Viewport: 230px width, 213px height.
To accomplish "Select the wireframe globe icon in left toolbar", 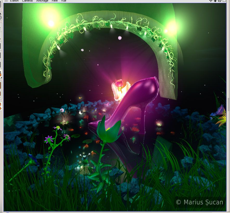I will click(x=1, y=17).
